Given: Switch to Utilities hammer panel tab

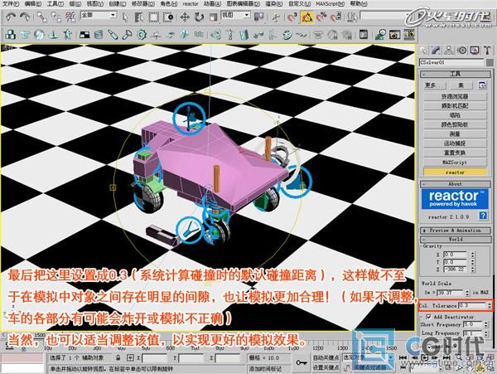Looking at the screenshot, I should 488,51.
